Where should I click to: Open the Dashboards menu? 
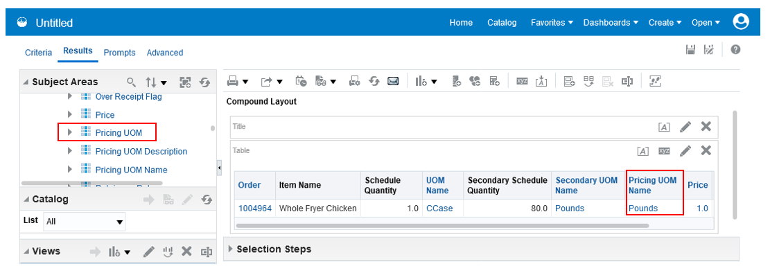[611, 23]
